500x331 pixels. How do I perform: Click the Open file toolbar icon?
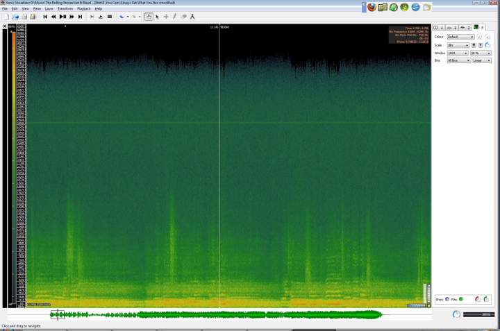(15, 17)
